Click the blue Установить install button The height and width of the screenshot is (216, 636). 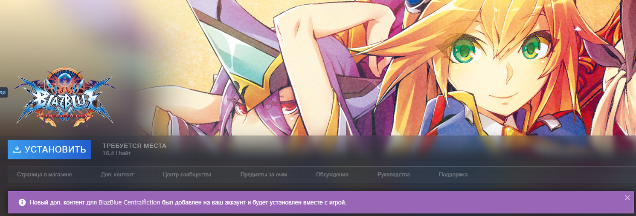49,150
